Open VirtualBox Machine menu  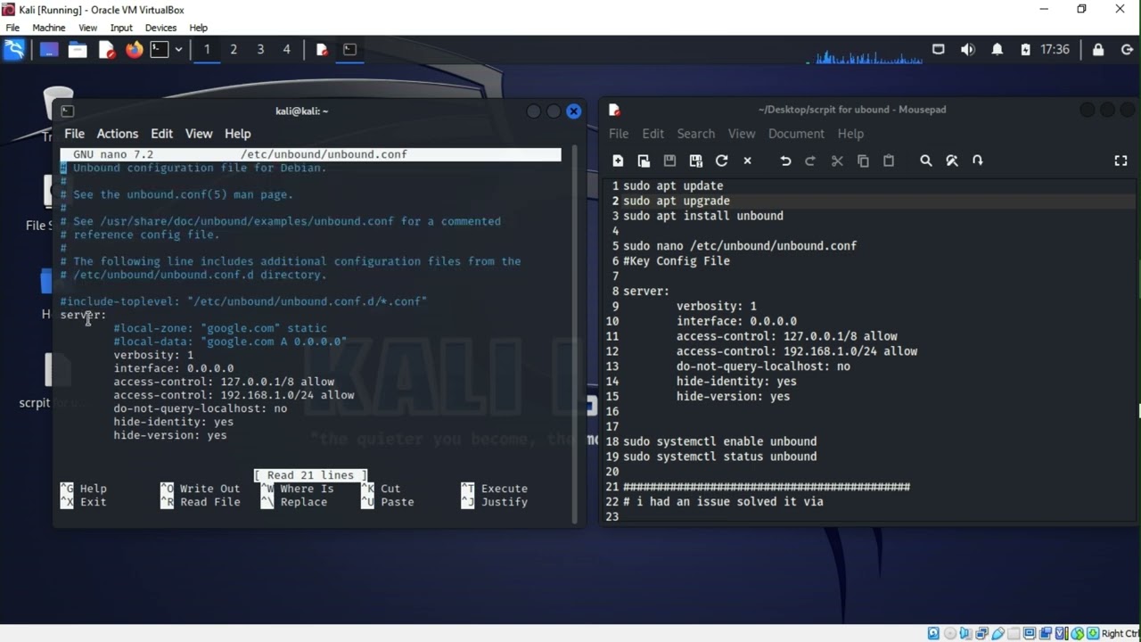click(x=49, y=28)
